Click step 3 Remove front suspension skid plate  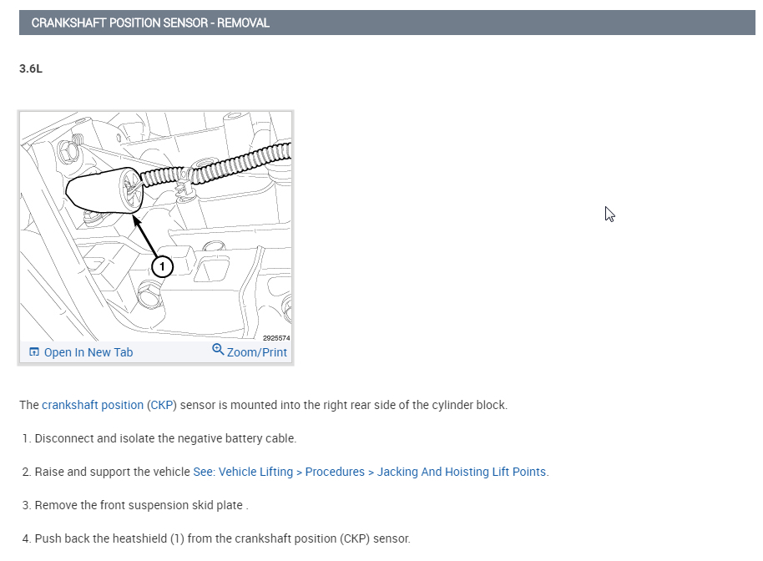[141, 505]
